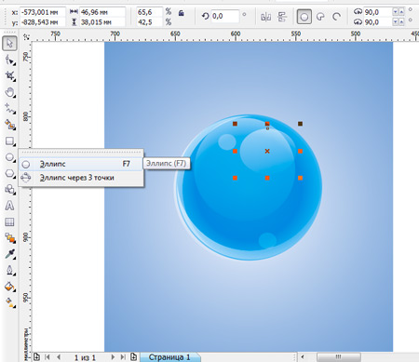Toggle the lock ratio padlock
This screenshot has height=362, width=419.
[x=182, y=13]
